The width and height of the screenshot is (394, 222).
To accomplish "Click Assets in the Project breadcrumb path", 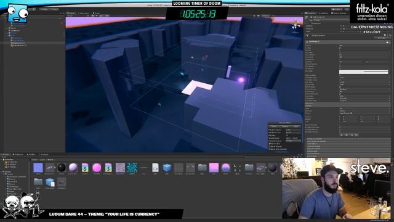I will [x=34, y=160].
